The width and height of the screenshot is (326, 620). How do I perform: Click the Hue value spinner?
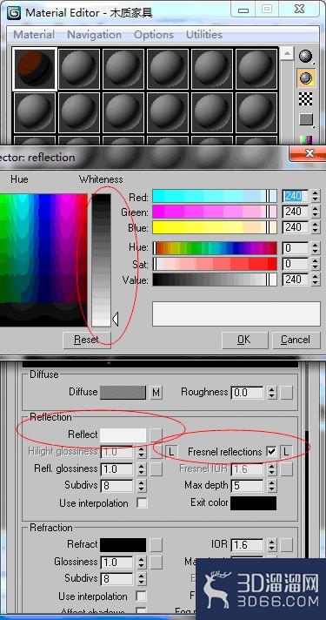coord(315,248)
